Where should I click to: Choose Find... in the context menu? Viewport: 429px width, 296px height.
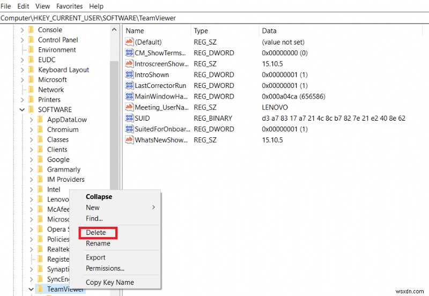[x=94, y=218]
